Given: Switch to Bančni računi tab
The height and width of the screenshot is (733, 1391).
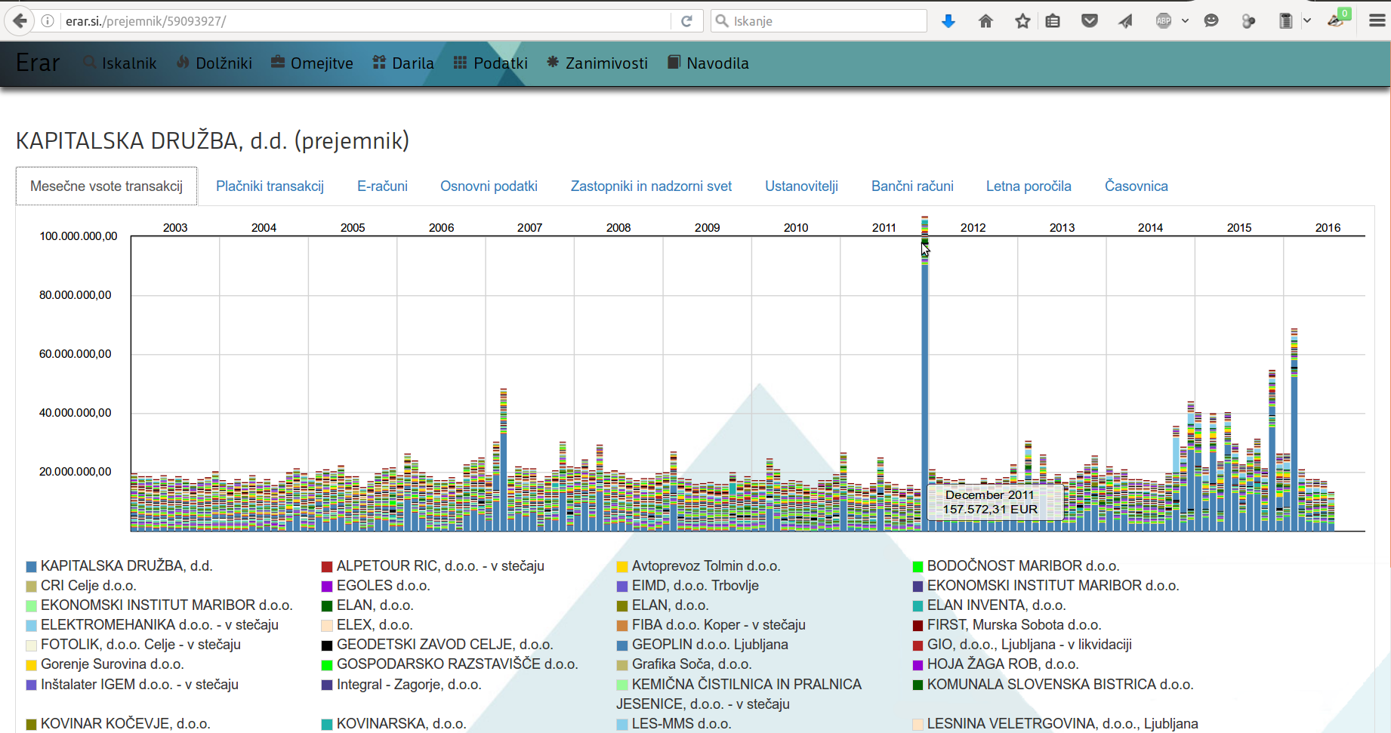Looking at the screenshot, I should point(912,186).
